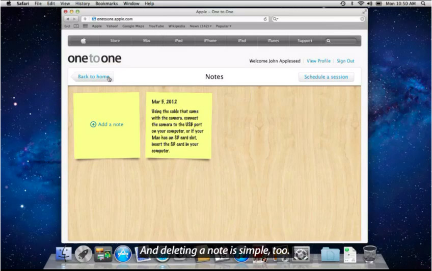Click Add a note on the sticky
Viewport: 432px width, 271px height.
[x=107, y=124]
